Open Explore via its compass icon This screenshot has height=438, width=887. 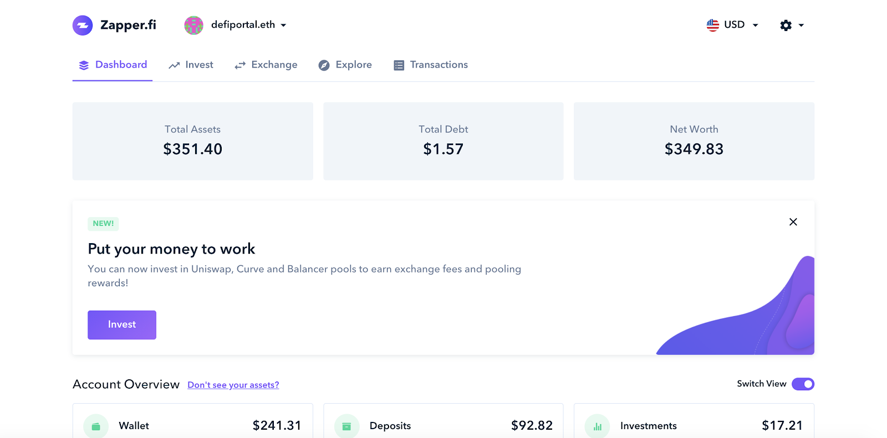323,65
